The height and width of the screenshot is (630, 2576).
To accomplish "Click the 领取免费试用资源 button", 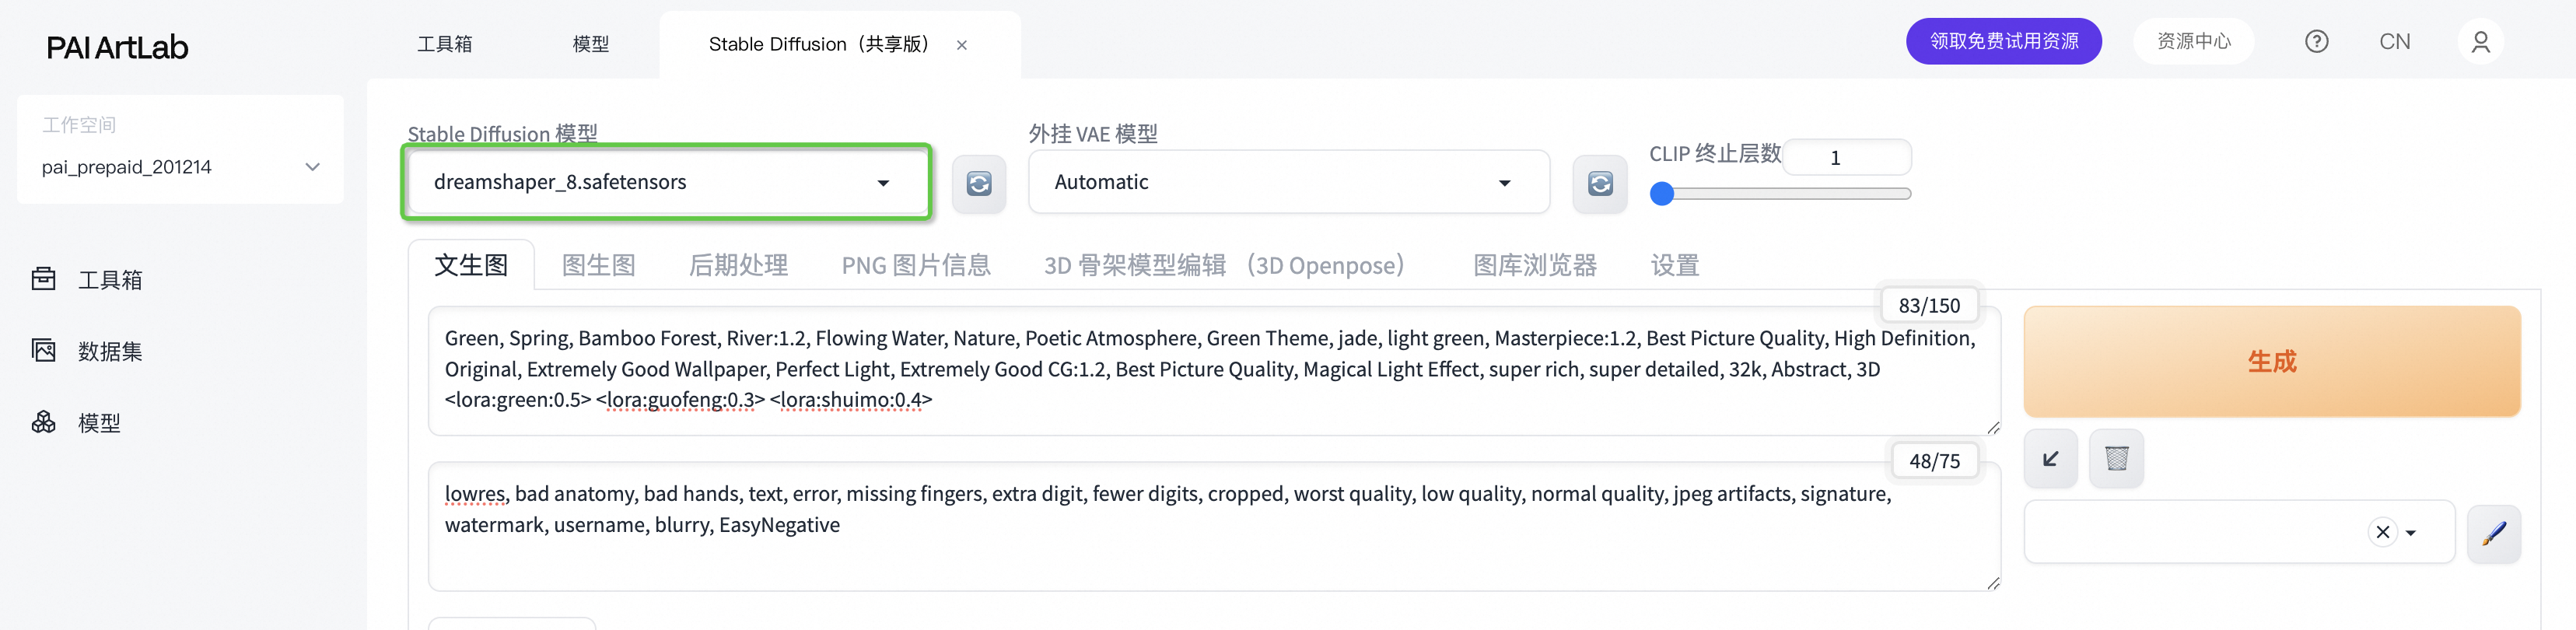I will [x=2003, y=42].
